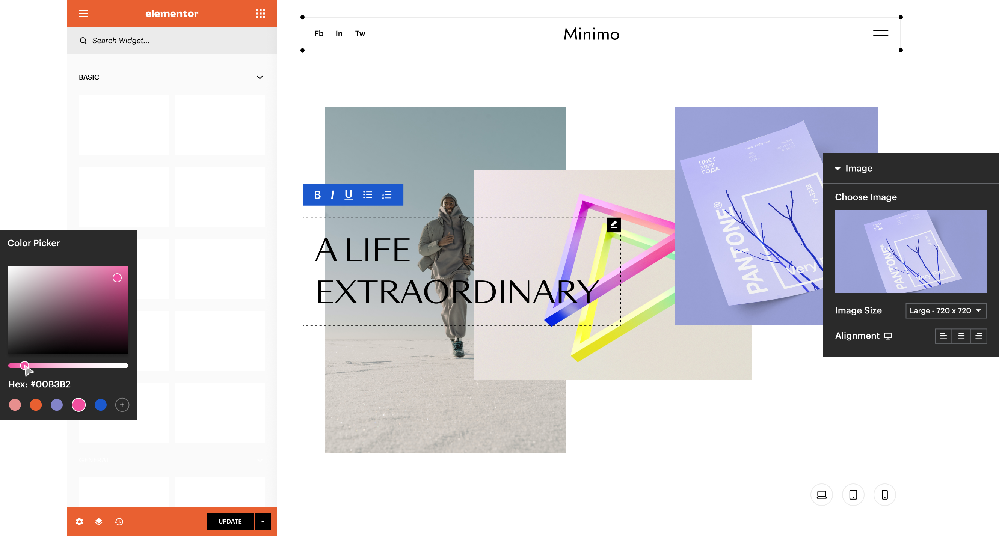Screen dimensions: 999x536
Task: Open the Image Size dropdown
Action: 946,310
